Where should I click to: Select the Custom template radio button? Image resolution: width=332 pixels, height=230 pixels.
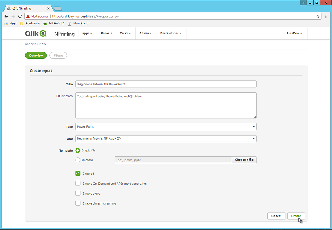(78, 160)
